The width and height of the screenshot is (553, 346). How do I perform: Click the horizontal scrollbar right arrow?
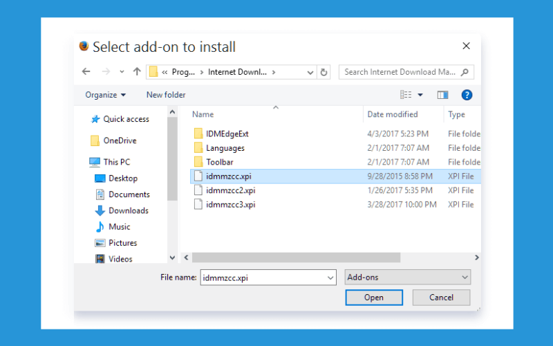[x=476, y=257]
